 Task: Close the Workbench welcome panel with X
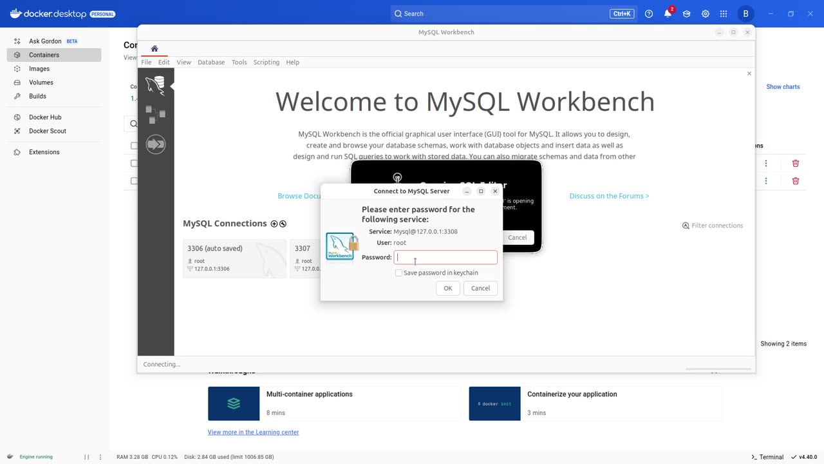pyautogui.click(x=749, y=73)
